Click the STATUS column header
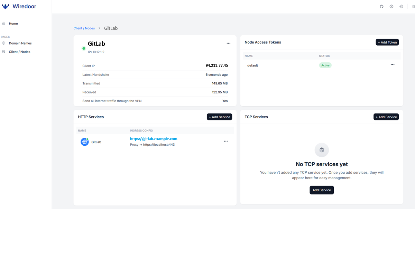 point(324,56)
